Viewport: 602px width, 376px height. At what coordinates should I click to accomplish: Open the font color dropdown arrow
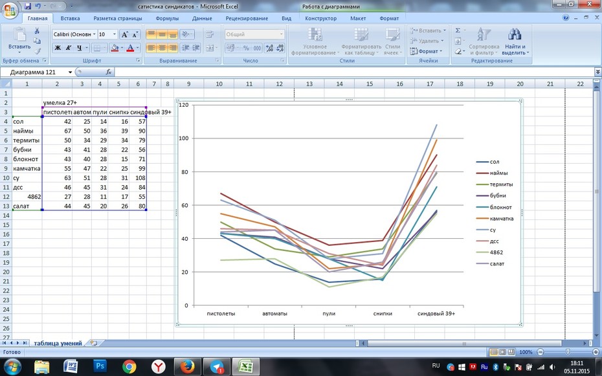[137, 48]
